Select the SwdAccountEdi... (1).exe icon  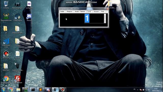(x=18, y=68)
